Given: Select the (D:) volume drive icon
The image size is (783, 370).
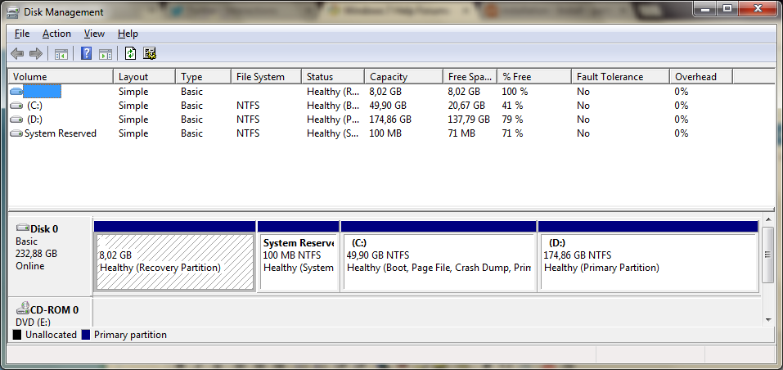Looking at the screenshot, I should pos(16,120).
